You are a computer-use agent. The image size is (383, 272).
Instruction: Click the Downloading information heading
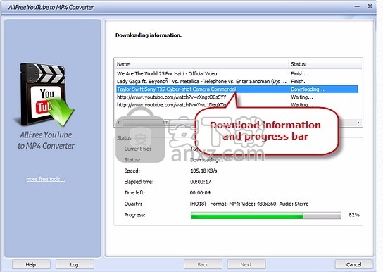(149, 35)
